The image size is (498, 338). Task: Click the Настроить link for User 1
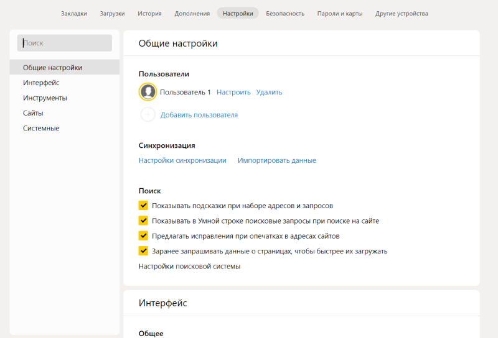point(233,93)
